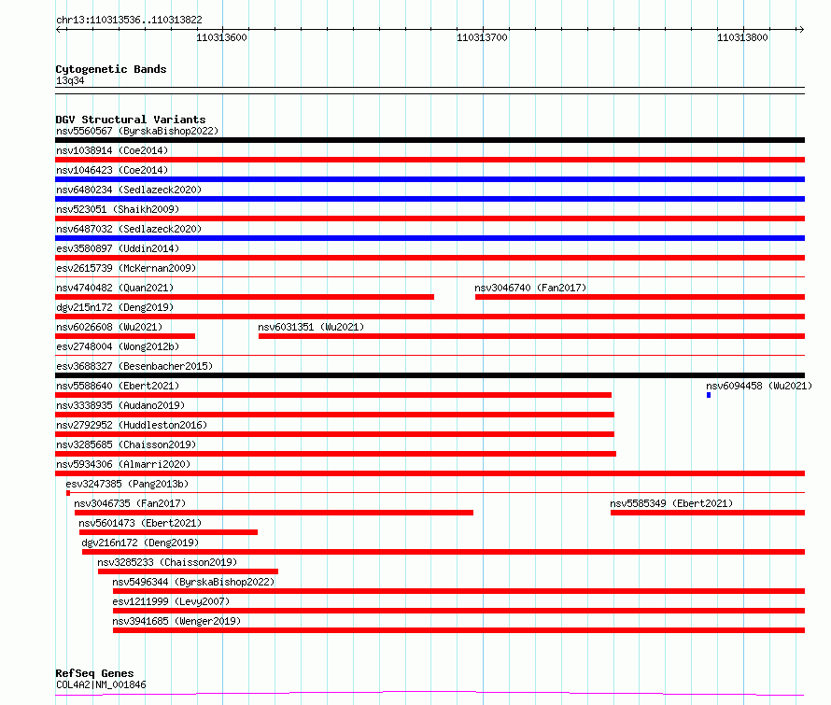The height and width of the screenshot is (705, 831).
Task: Click the red bar of nsv3285233
Action: (x=188, y=571)
